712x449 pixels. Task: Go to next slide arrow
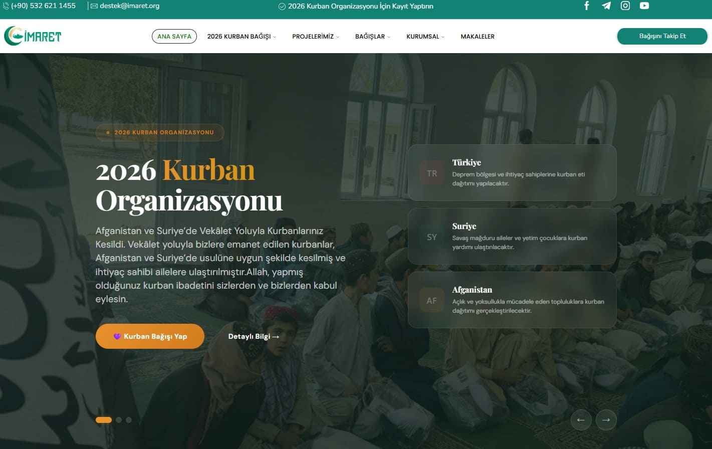[606, 420]
